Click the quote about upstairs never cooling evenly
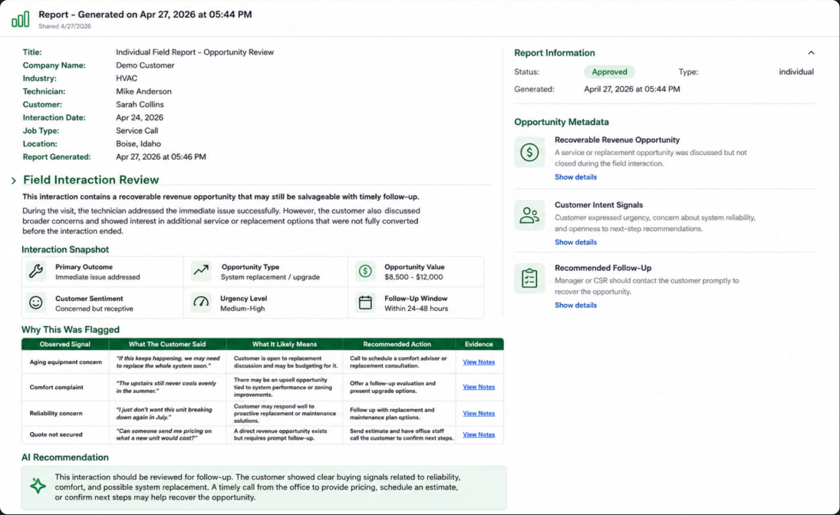The height and width of the screenshot is (515, 840). (x=166, y=387)
